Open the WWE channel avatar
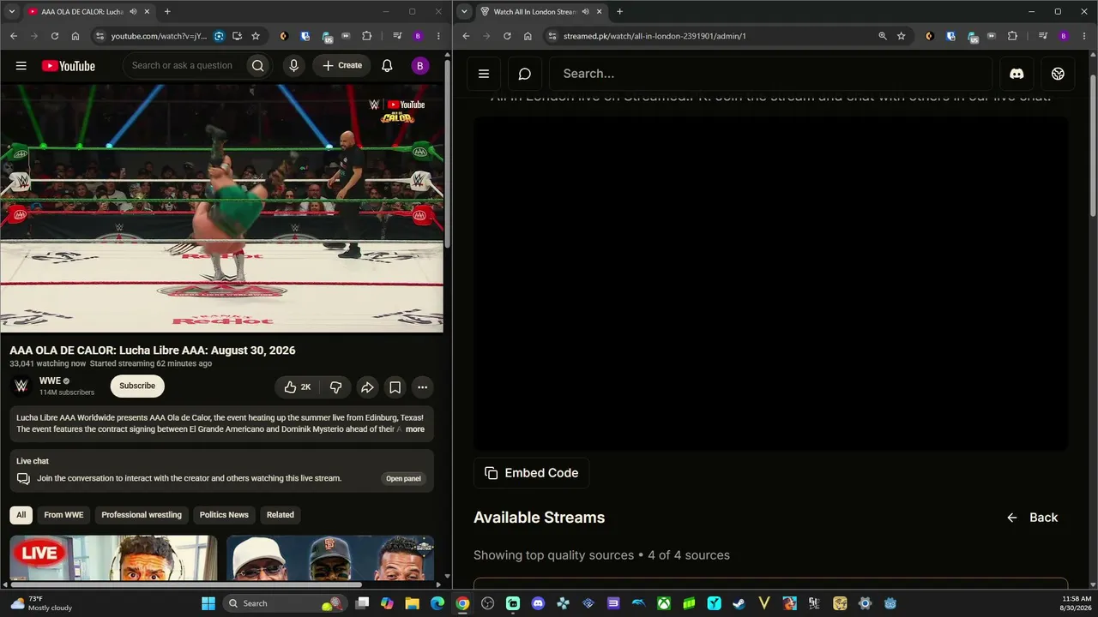The height and width of the screenshot is (617, 1098). pyautogui.click(x=21, y=386)
